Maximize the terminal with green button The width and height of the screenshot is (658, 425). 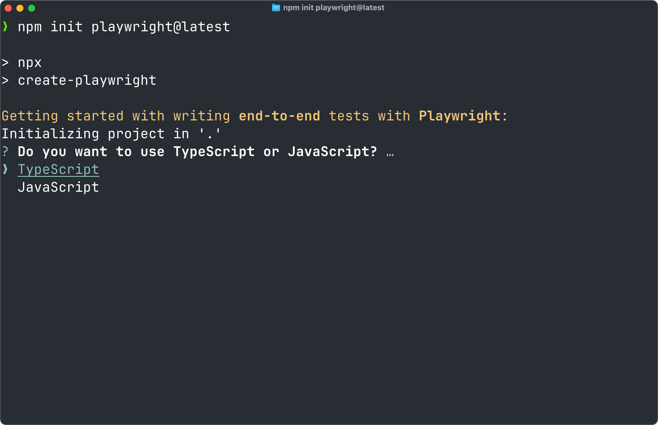click(x=32, y=8)
